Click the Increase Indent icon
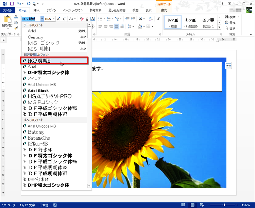This screenshot has height=208, width=255. 133,19
